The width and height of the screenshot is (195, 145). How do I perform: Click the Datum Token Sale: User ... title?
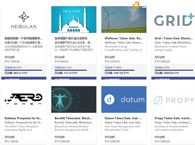tap(123, 118)
